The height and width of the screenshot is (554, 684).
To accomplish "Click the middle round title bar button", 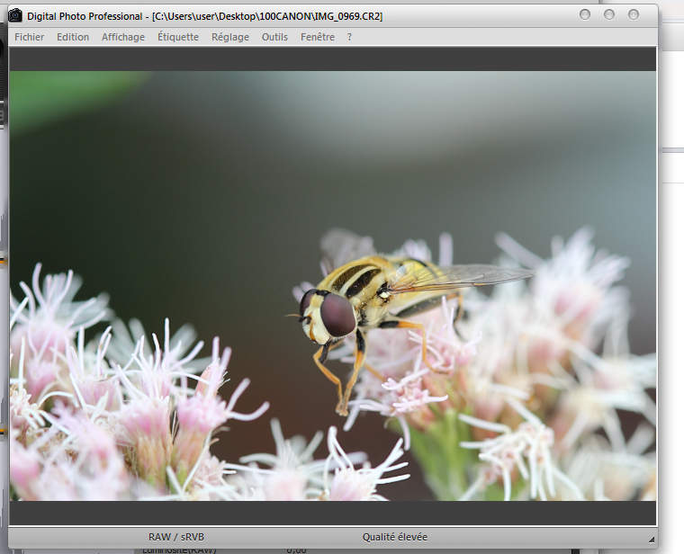I will (609, 14).
